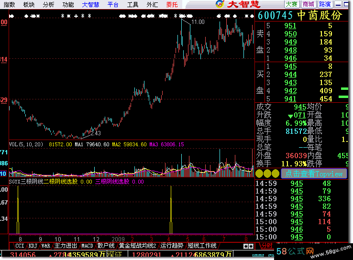Click the 大智慧 logo icon
This screenshot has height=260, width=353.
point(220,4)
